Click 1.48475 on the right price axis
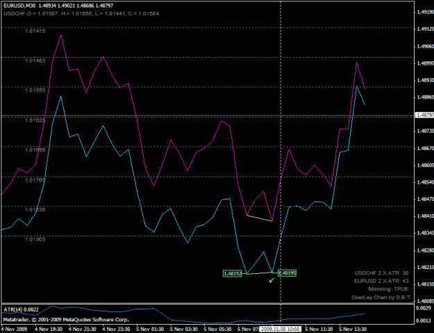 426,200
